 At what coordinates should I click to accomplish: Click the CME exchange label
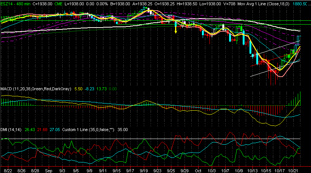[x=59, y=4]
